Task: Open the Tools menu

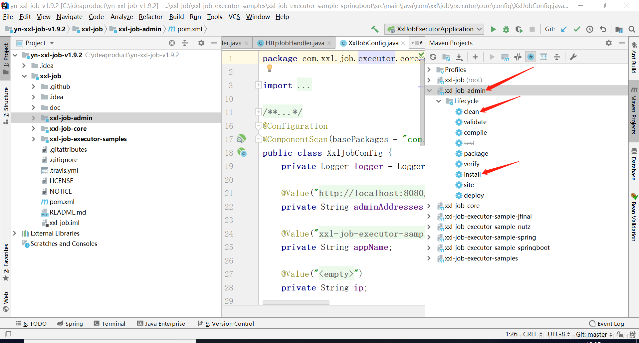Action: click(215, 17)
